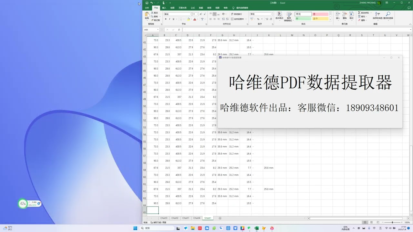Viewport: 413px width, 232px height.
Task: Decrease decimal places icon
Action: [271, 19]
